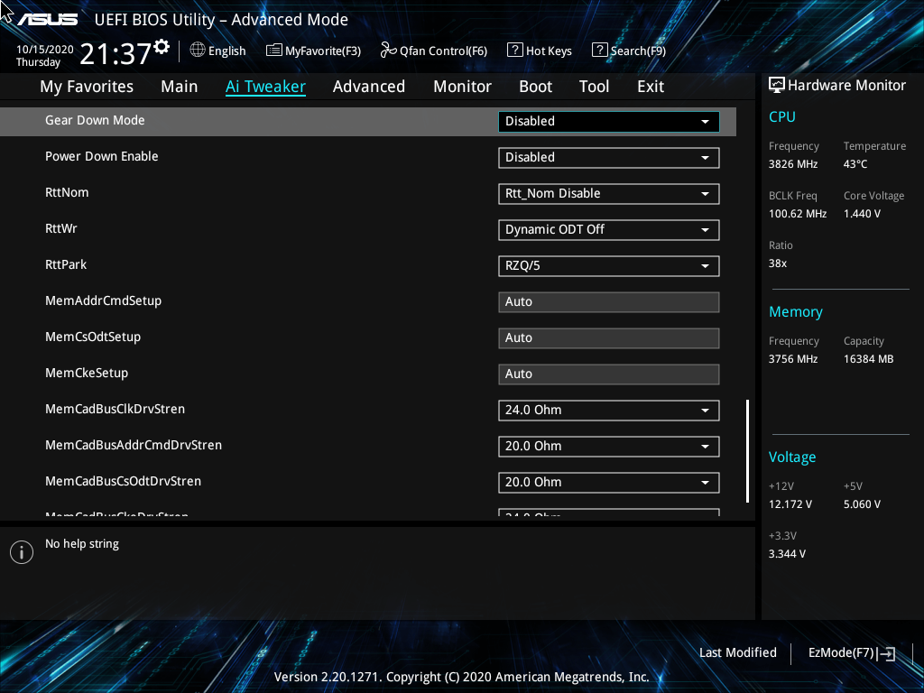
Task: Click the CPU temperature 43°C value
Action: [855, 164]
